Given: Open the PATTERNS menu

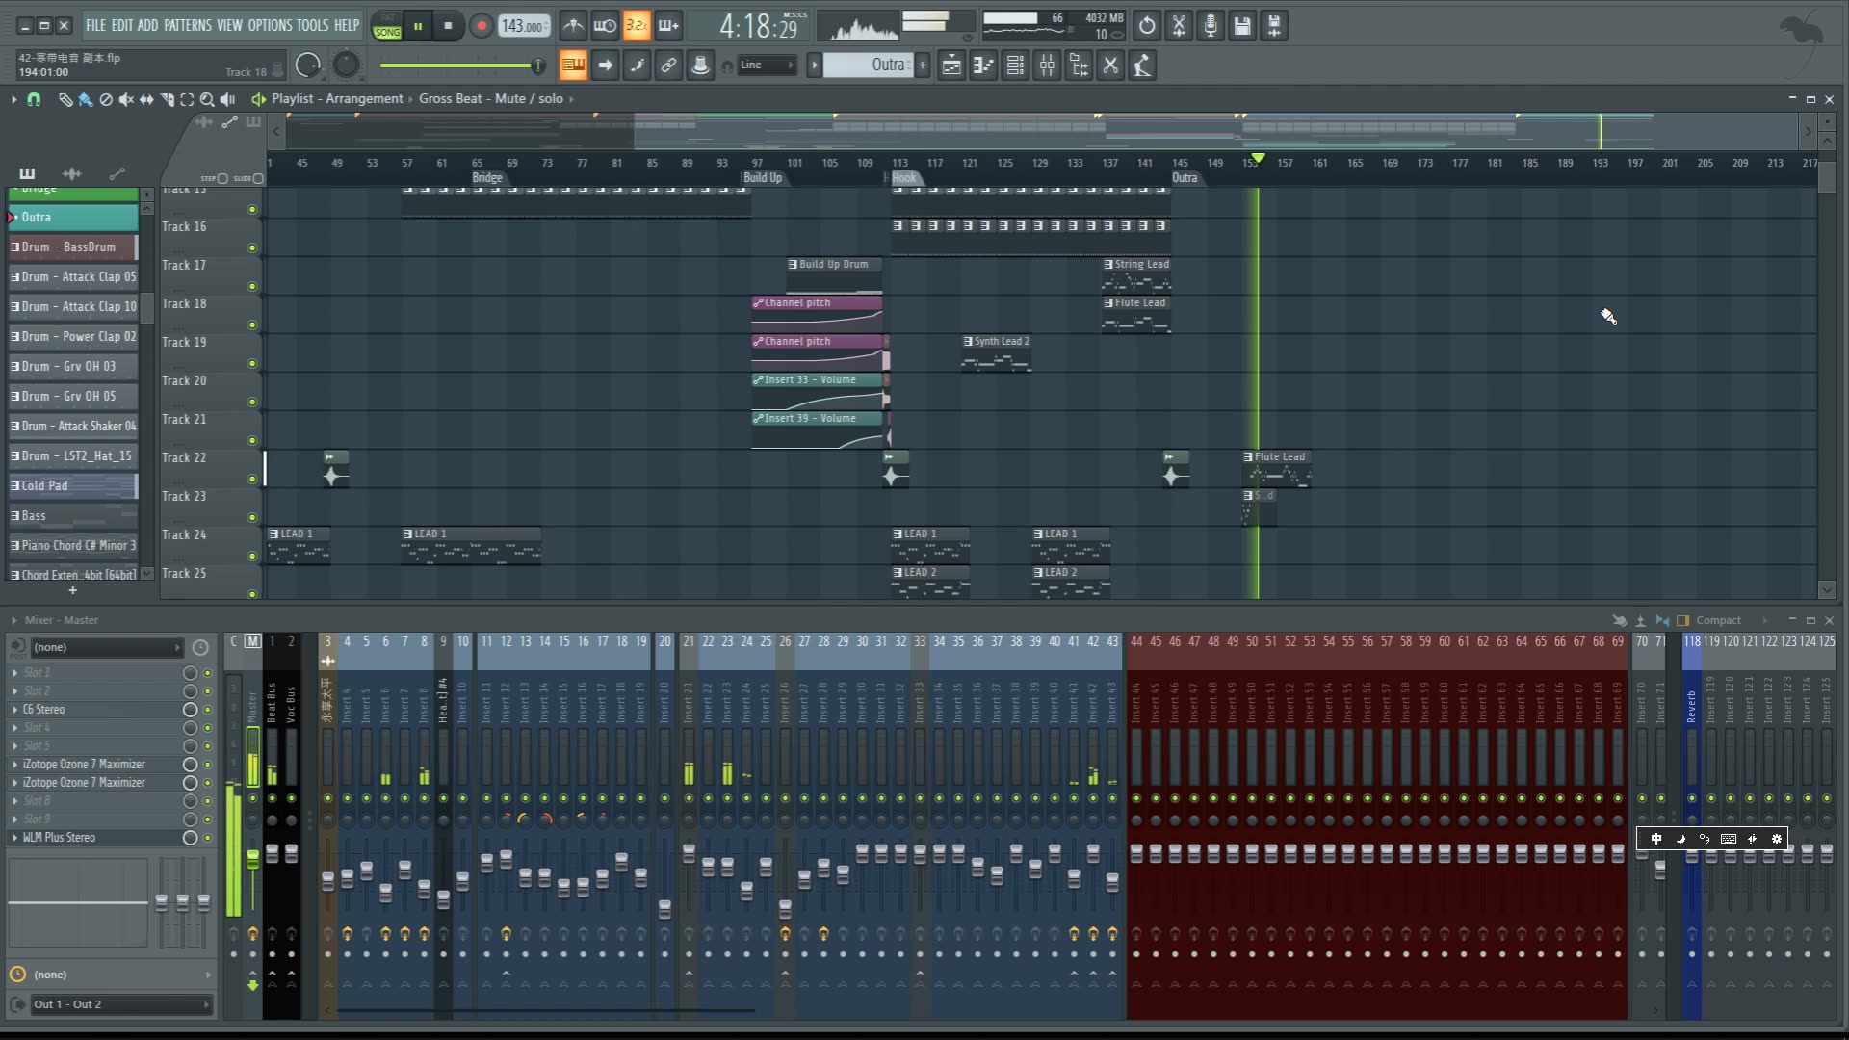Looking at the screenshot, I should point(188,26).
